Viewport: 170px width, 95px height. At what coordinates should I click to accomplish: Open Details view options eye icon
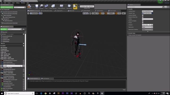coord(168,7)
